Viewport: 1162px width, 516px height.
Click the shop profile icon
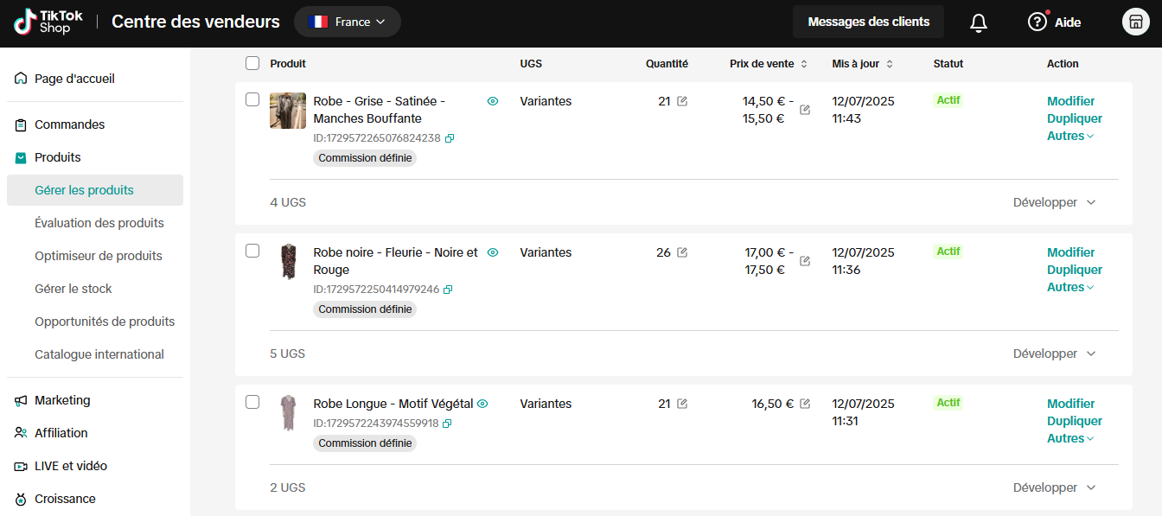tap(1135, 22)
